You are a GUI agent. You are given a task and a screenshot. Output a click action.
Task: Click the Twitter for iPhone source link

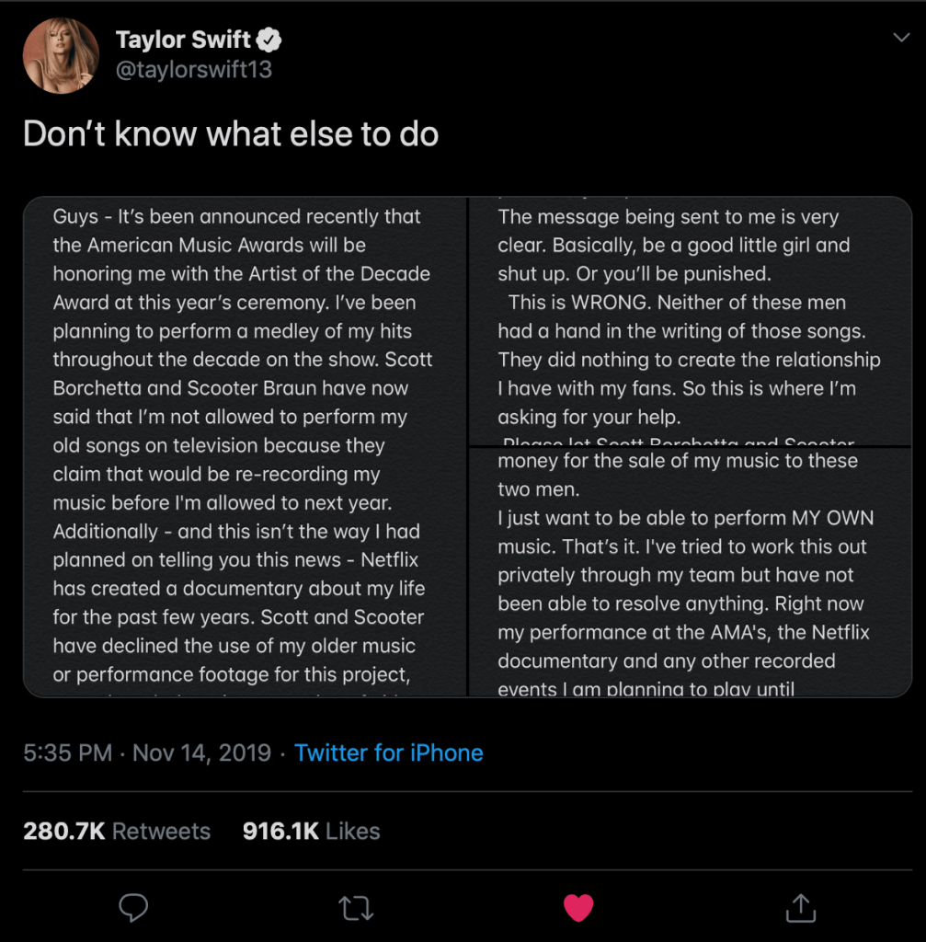388,752
